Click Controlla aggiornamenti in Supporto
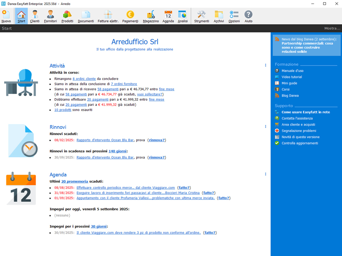This screenshot has height=256, width=342. tap(300, 143)
